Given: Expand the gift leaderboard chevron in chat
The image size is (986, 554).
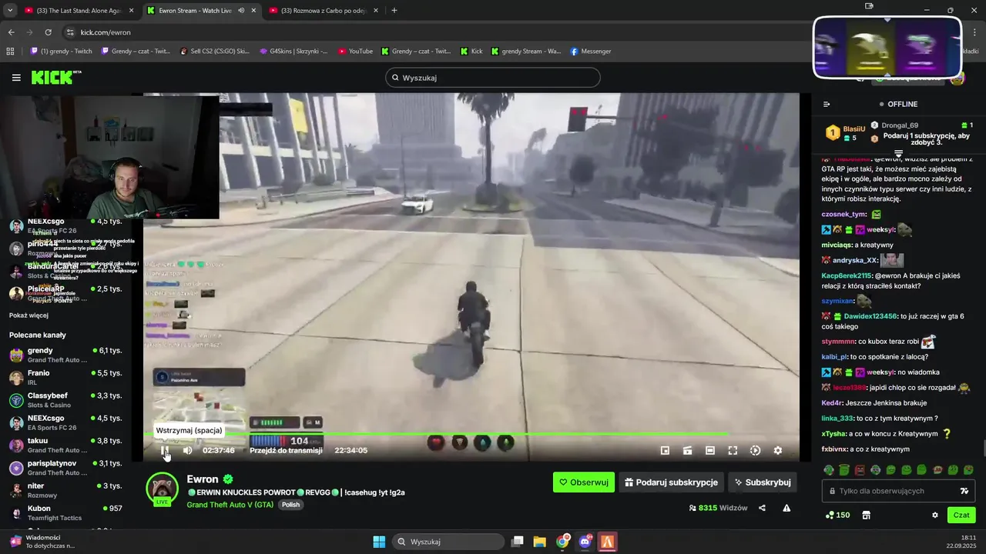Looking at the screenshot, I should point(897,154).
